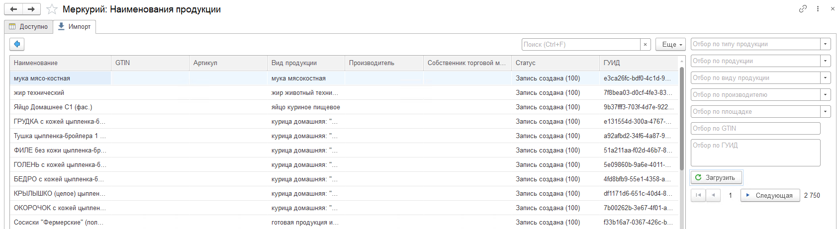Expand the product type filter dropdown
Screen dimensions: 840x229
pyautogui.click(x=826, y=44)
